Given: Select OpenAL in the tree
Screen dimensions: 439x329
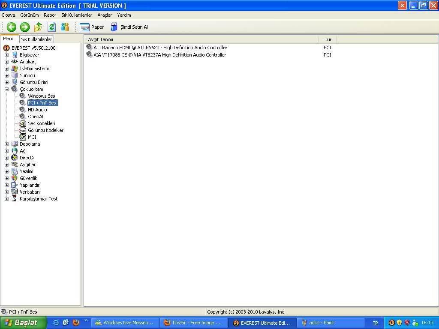Looking at the screenshot, I should (36, 117).
